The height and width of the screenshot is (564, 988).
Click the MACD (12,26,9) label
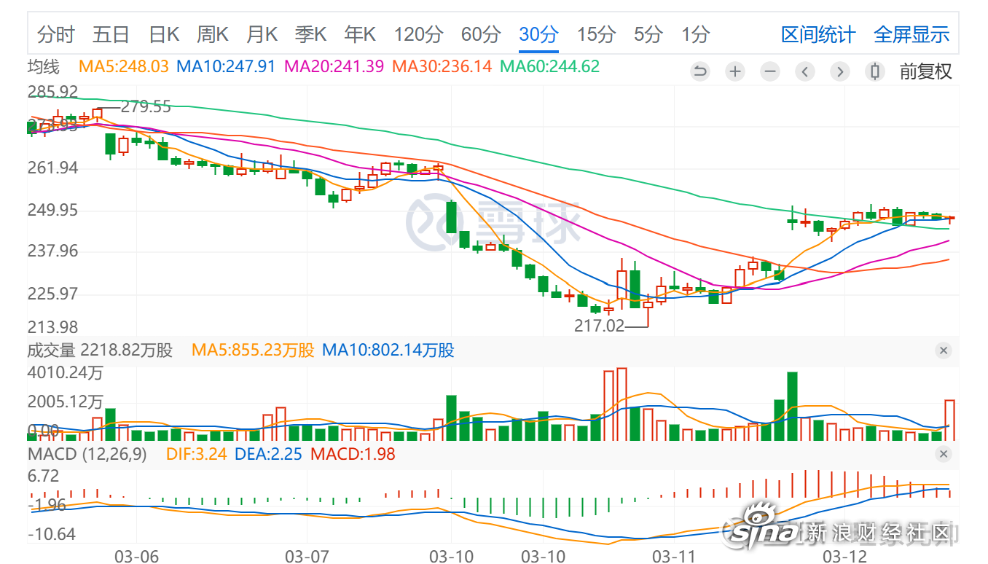[x=87, y=455]
